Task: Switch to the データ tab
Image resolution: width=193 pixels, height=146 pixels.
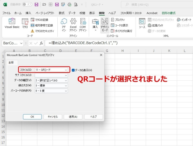Action: tap(72, 13)
